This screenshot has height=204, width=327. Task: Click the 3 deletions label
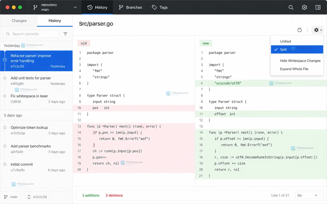[x=114, y=195]
